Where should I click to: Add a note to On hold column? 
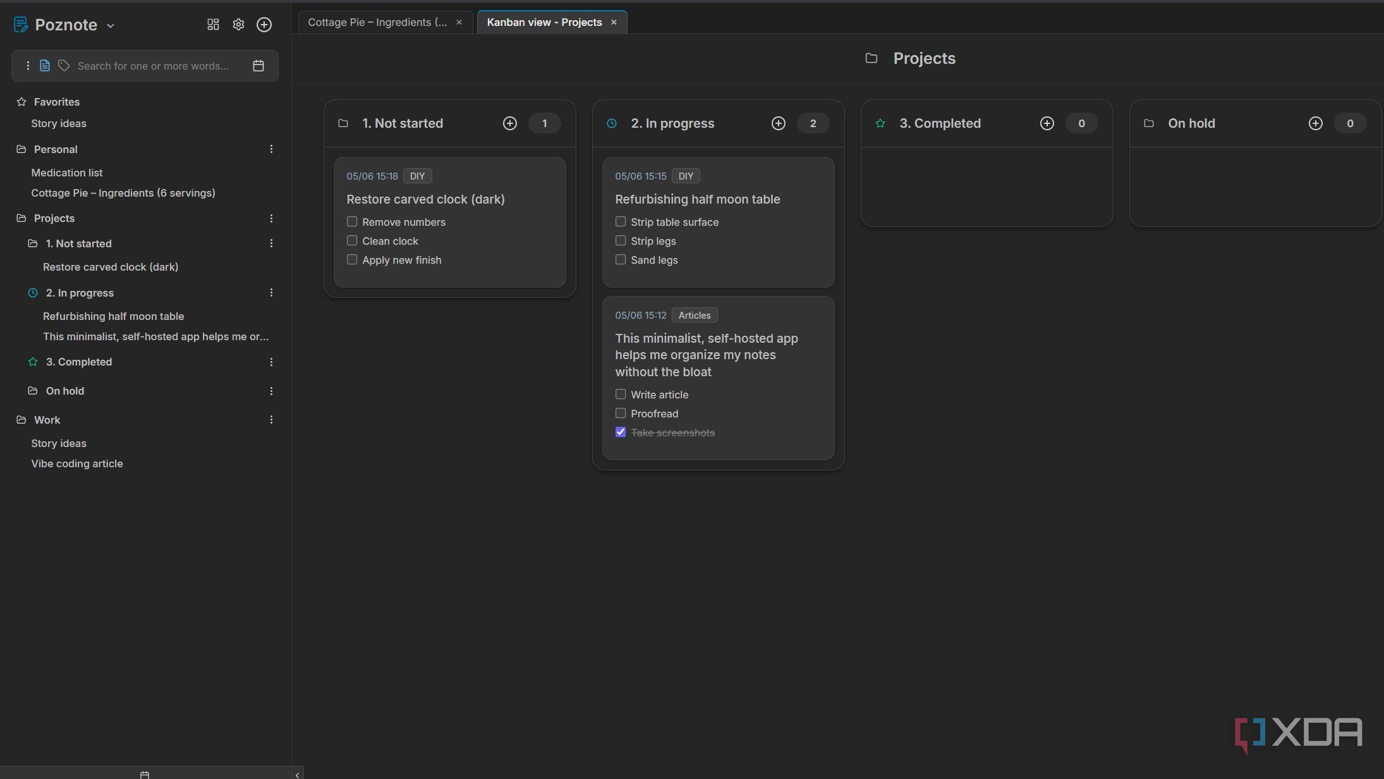[x=1316, y=123]
